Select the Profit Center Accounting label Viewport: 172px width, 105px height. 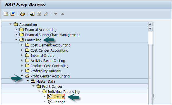tap(50, 76)
